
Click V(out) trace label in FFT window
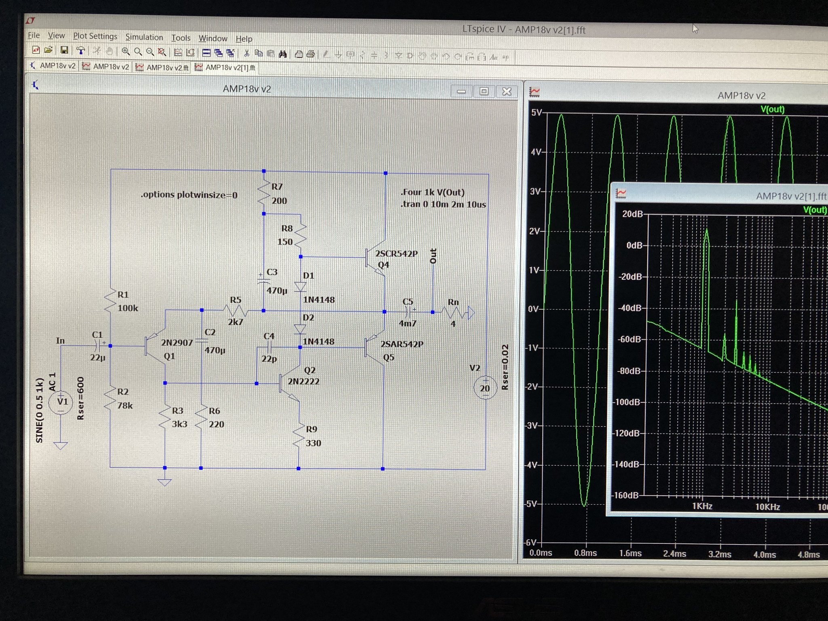click(815, 210)
